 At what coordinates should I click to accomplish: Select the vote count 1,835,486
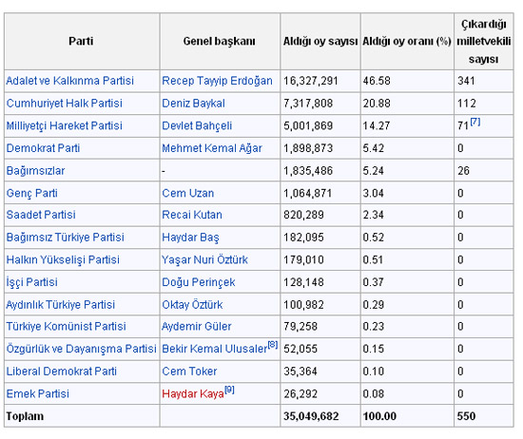point(308,171)
